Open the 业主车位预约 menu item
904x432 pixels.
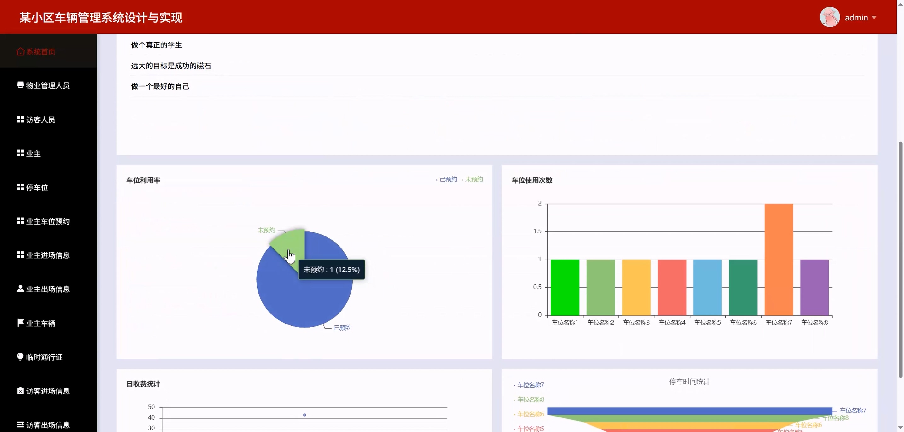48,221
